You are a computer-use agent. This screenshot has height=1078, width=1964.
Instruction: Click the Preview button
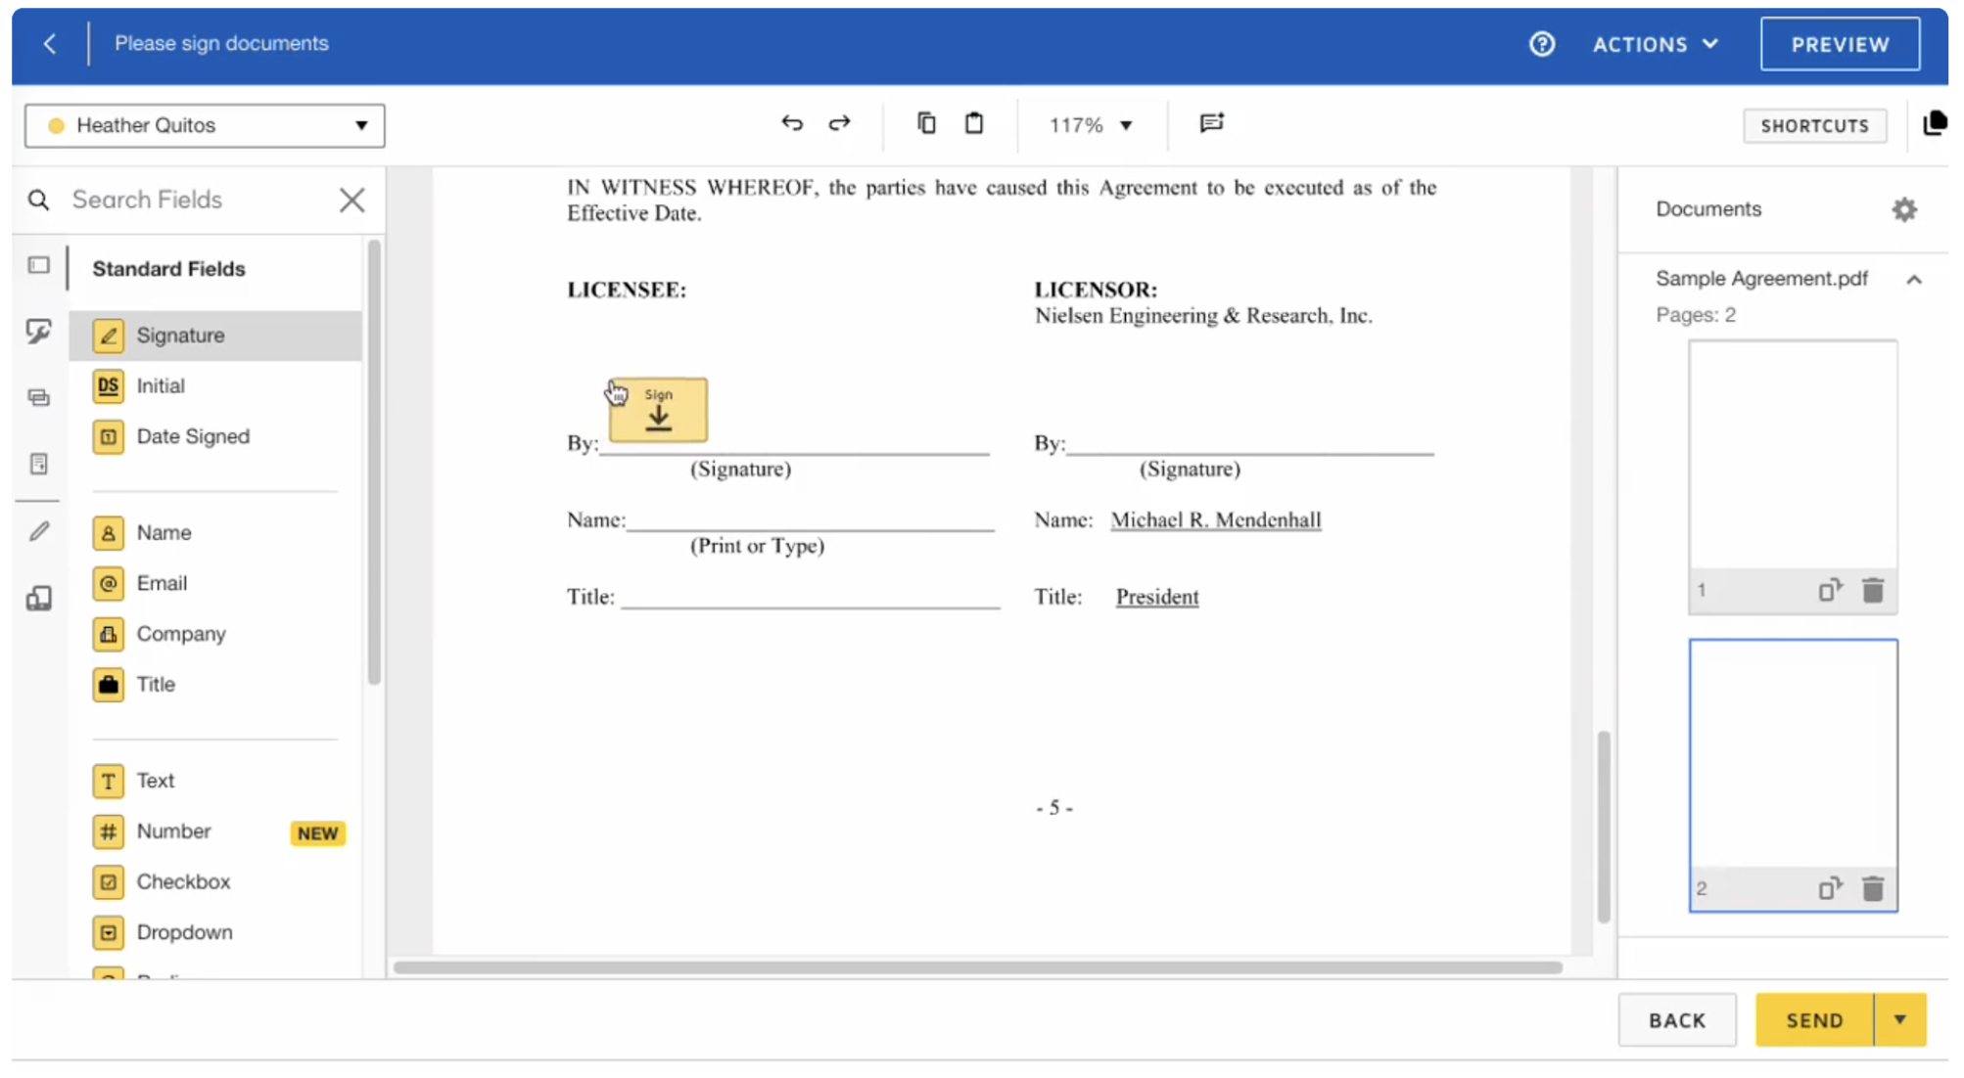pos(1839,44)
